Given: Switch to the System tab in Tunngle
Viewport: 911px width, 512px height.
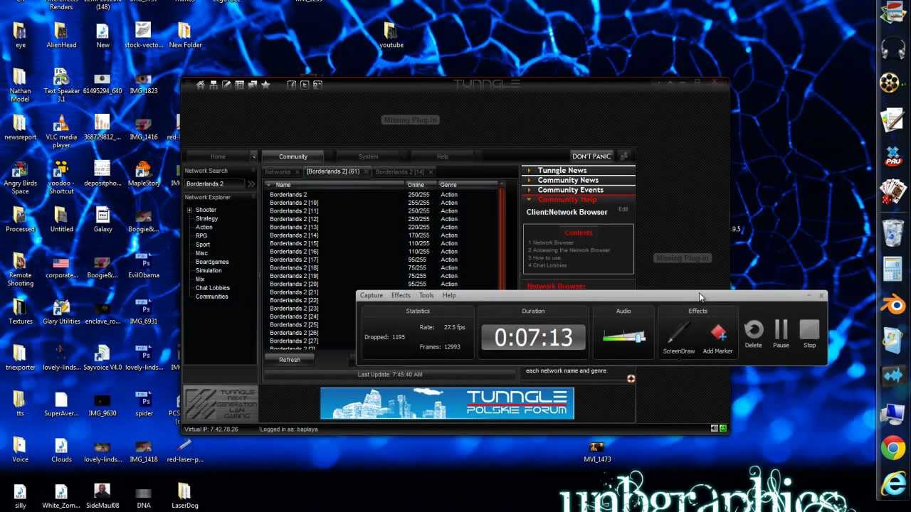Looking at the screenshot, I should point(368,156).
